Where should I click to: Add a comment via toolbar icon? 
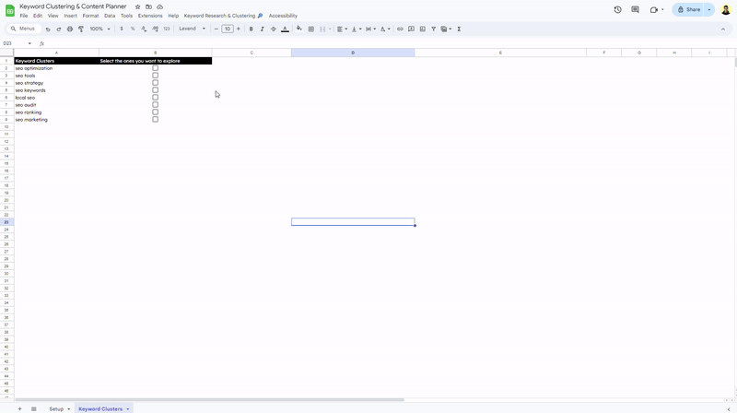tap(411, 29)
